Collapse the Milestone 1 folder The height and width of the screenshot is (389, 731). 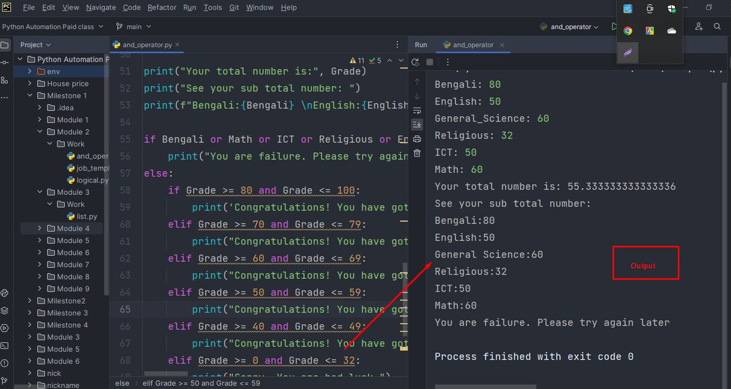pyautogui.click(x=29, y=96)
